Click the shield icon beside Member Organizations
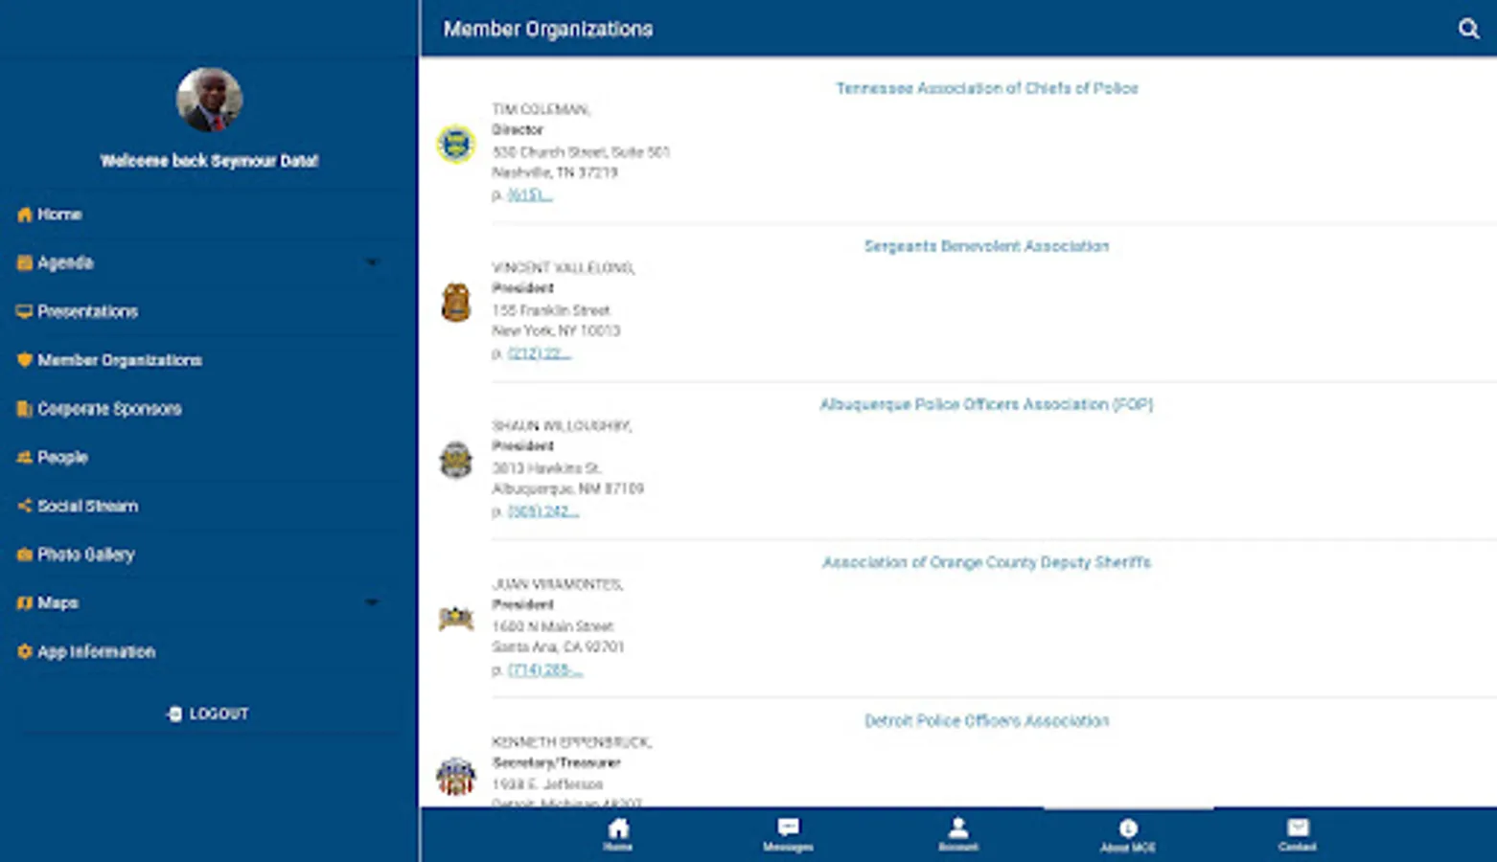This screenshot has height=862, width=1497. (24, 360)
